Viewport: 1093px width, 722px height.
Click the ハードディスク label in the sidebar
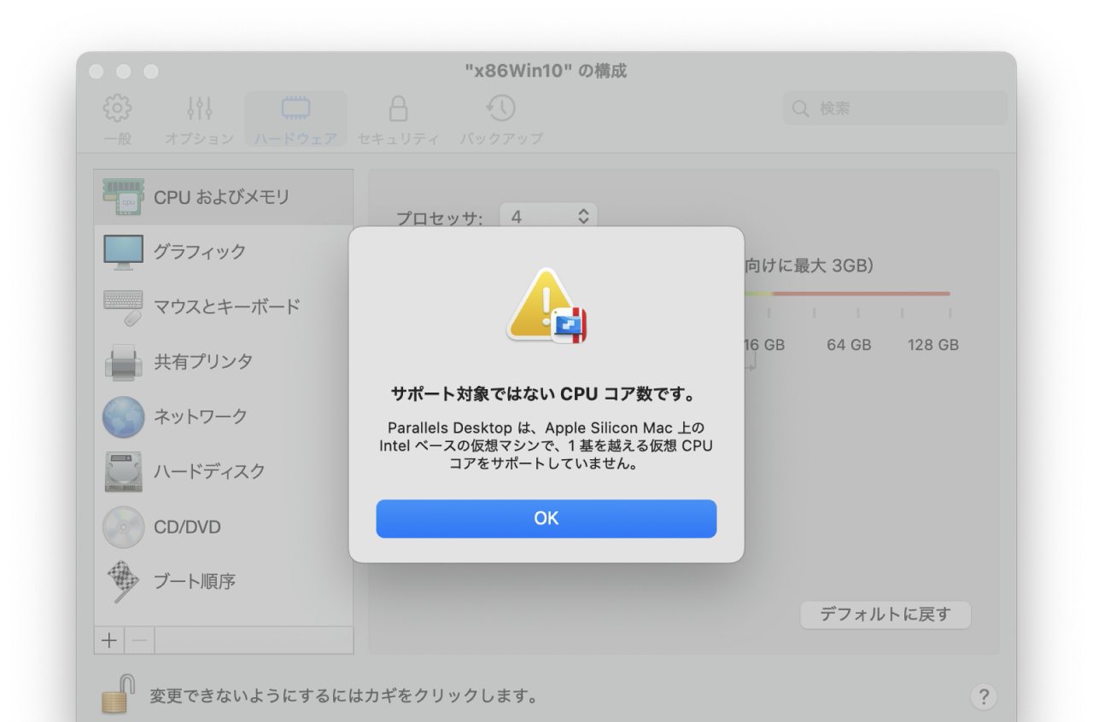209,471
